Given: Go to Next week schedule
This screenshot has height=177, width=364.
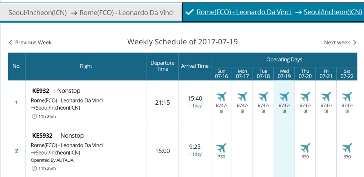Looking at the screenshot, I should click(x=340, y=43).
